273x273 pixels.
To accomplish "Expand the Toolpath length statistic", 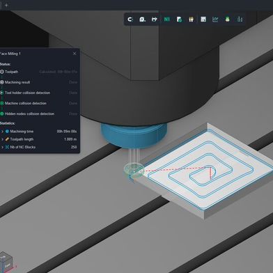I will coord(2,139).
